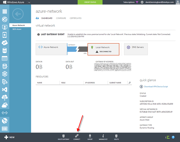Click the Export download icon

pyautogui.click(x=90, y=136)
